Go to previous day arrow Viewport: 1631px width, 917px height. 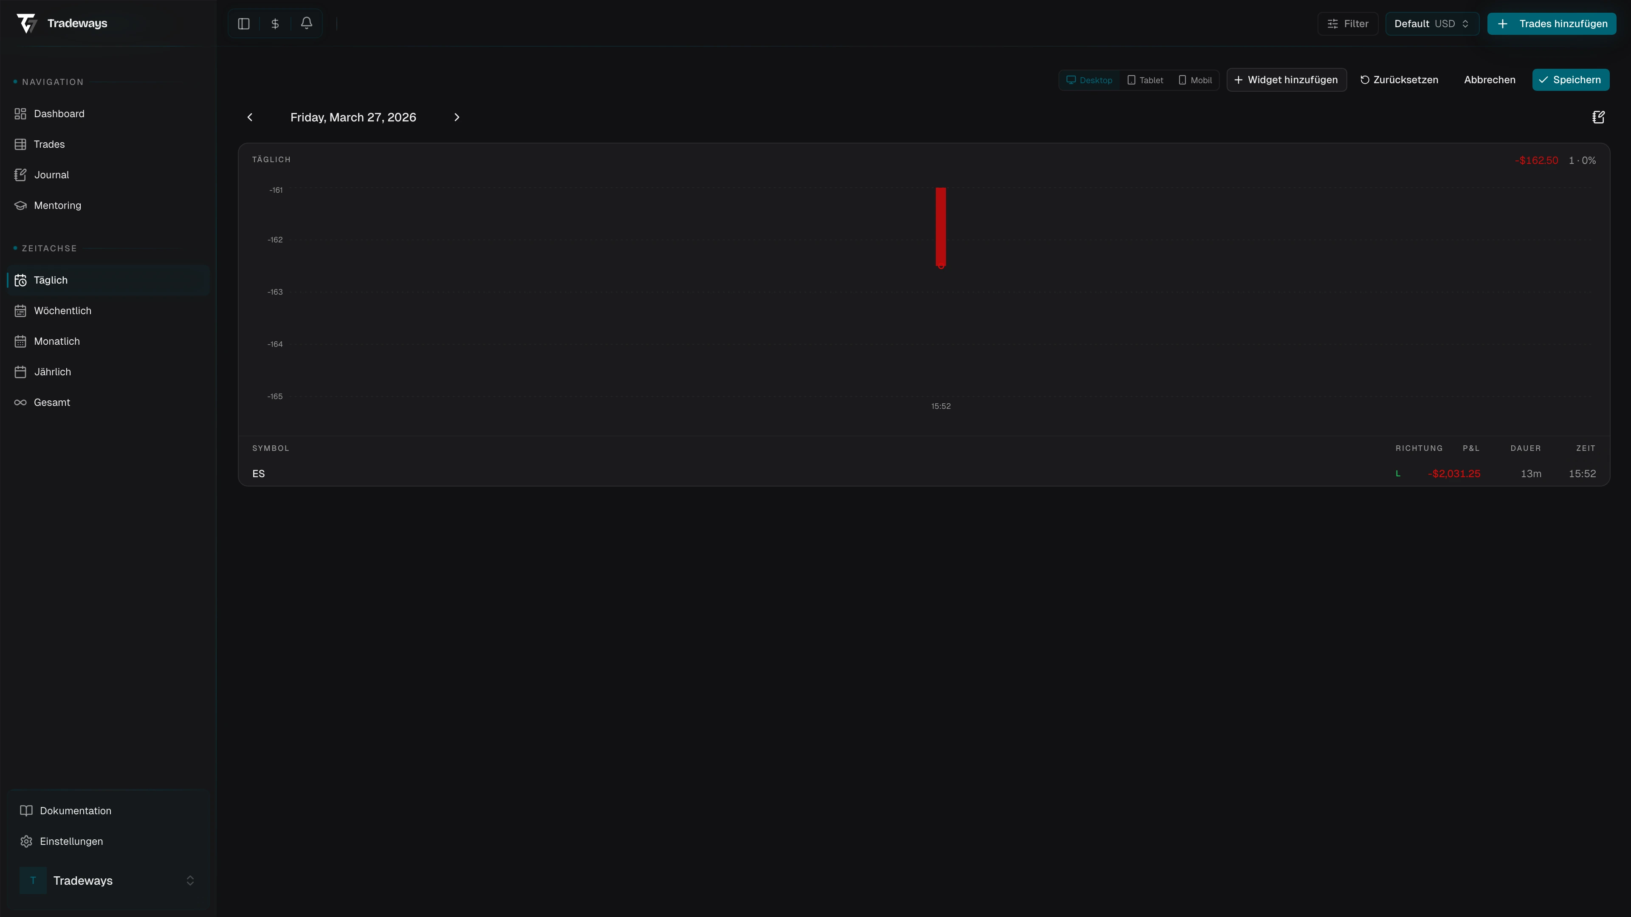250,117
